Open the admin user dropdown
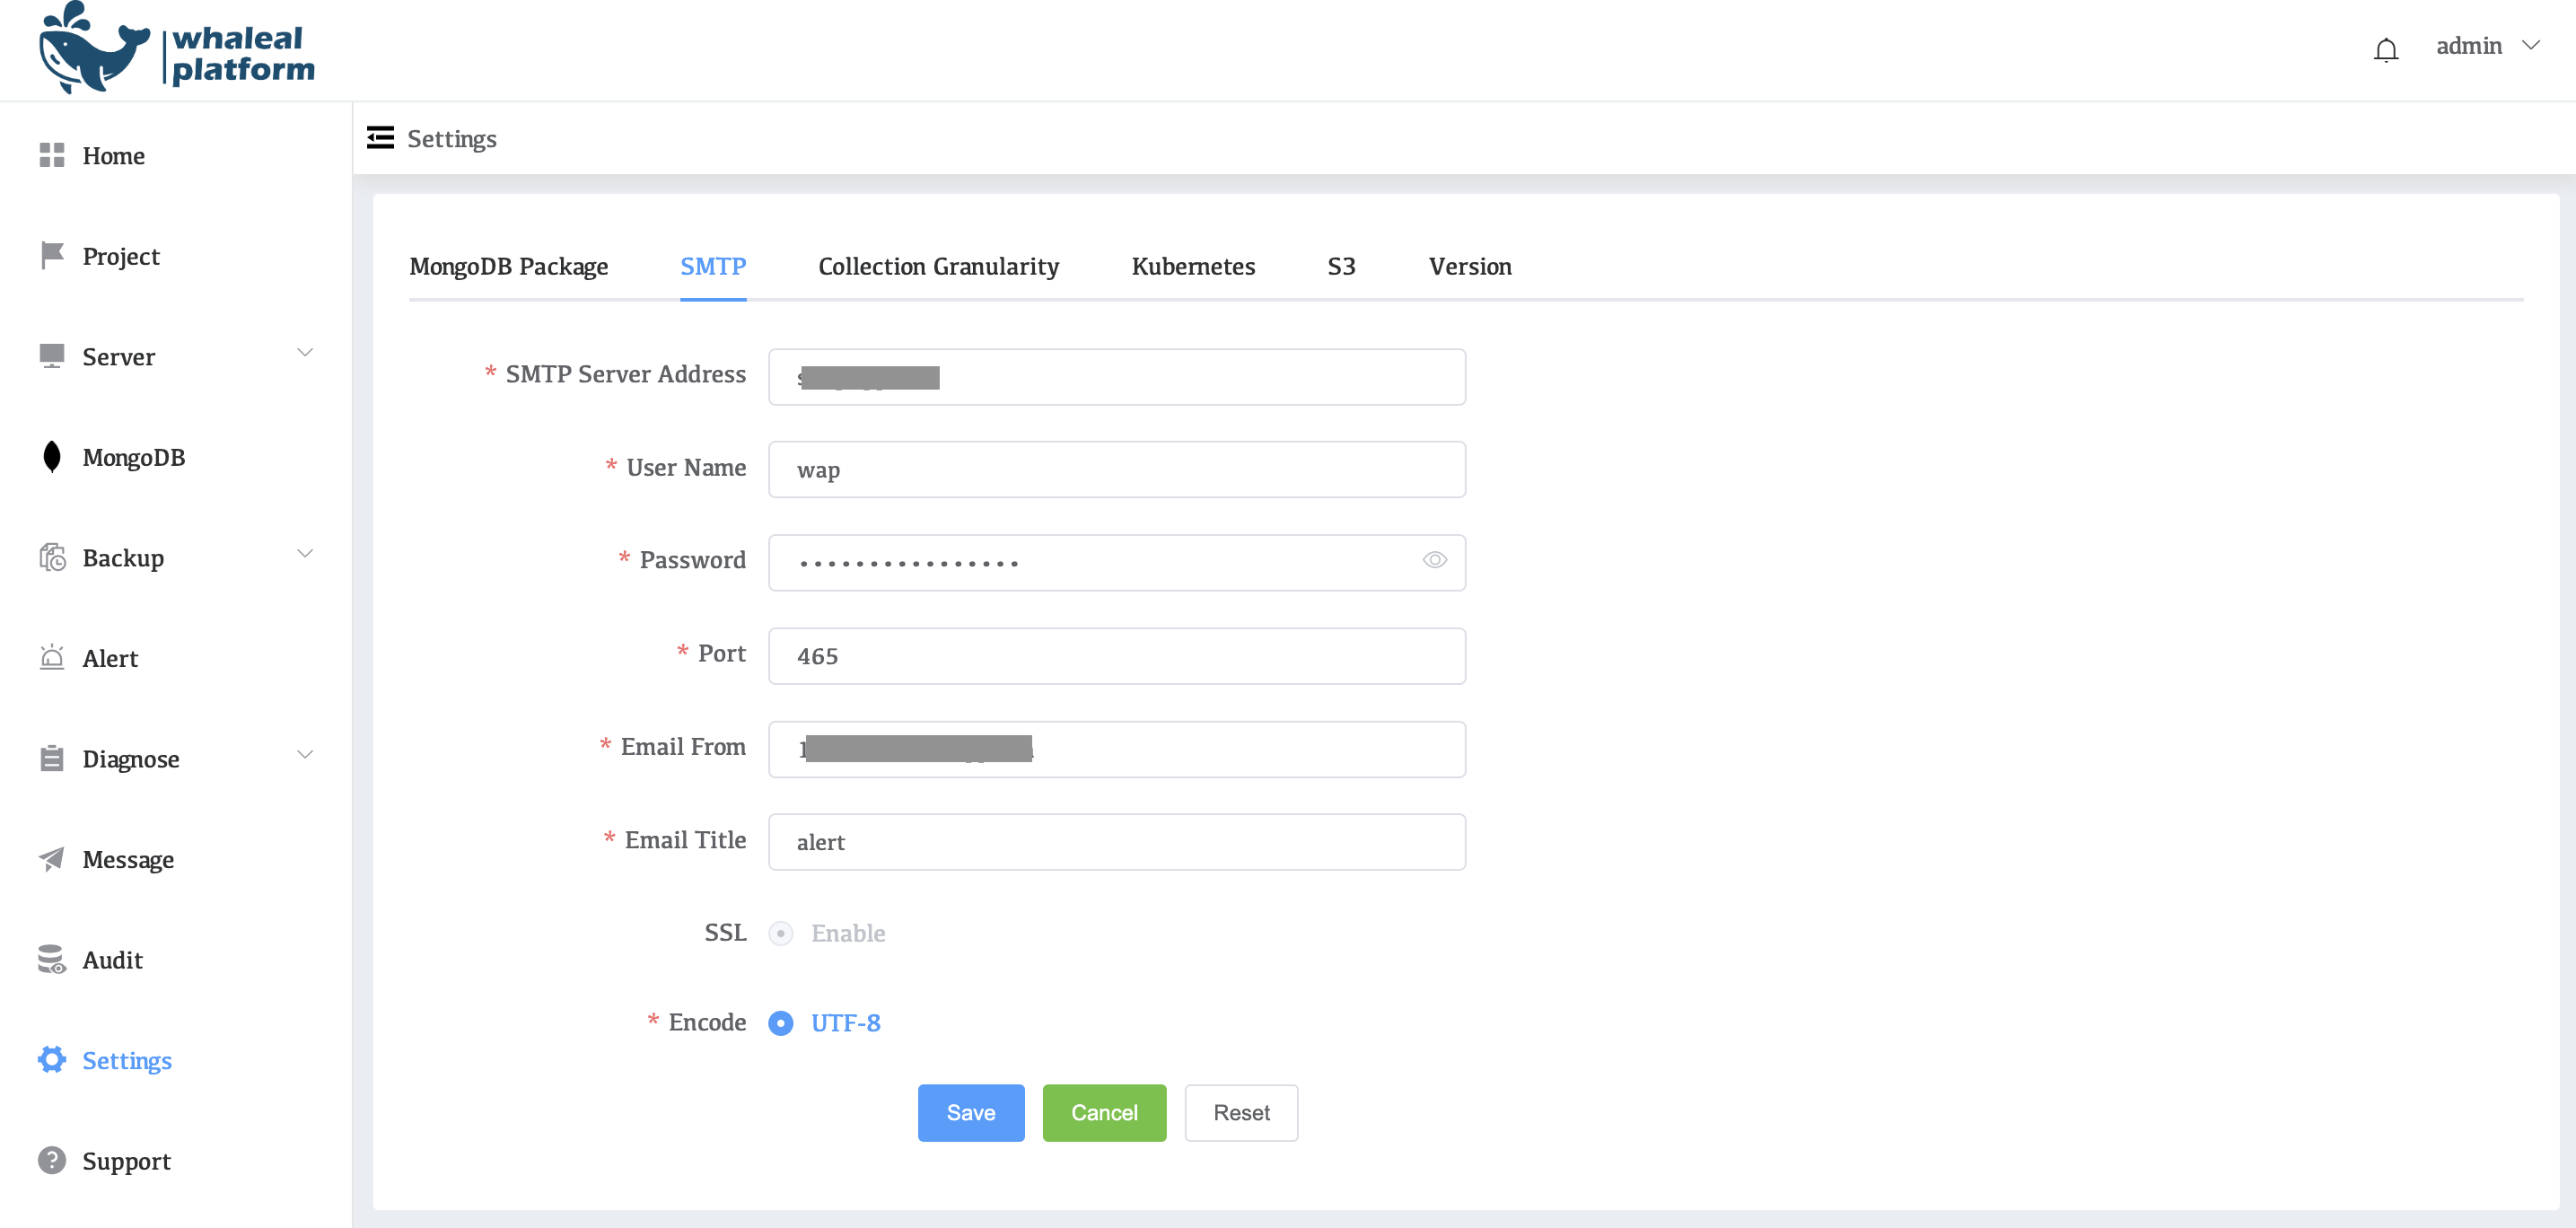Image resolution: width=2576 pixels, height=1228 pixels. click(2486, 46)
